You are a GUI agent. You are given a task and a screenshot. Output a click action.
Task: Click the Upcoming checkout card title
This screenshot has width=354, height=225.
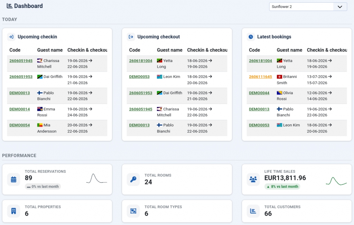tap(159, 37)
